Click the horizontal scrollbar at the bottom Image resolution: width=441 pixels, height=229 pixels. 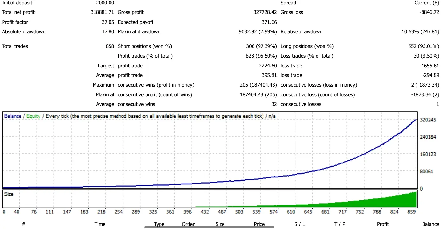click(x=209, y=227)
